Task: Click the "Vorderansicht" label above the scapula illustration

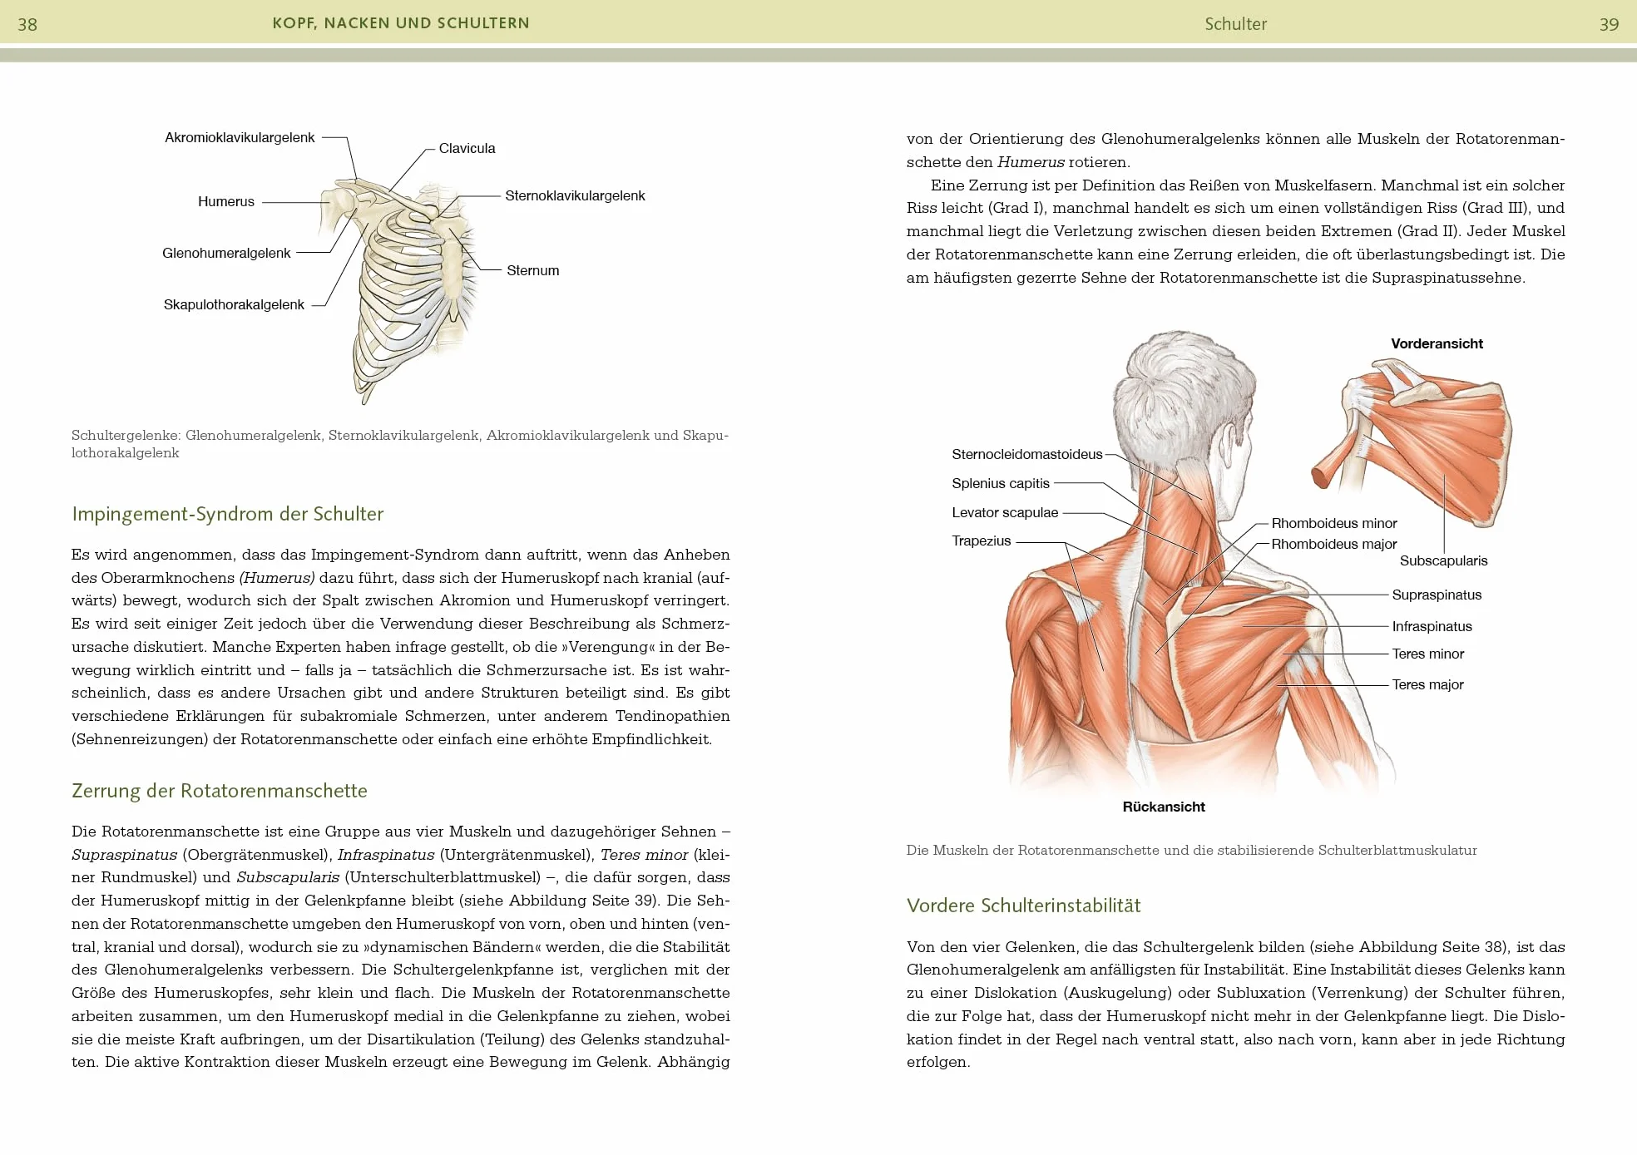Action: click(x=1437, y=343)
